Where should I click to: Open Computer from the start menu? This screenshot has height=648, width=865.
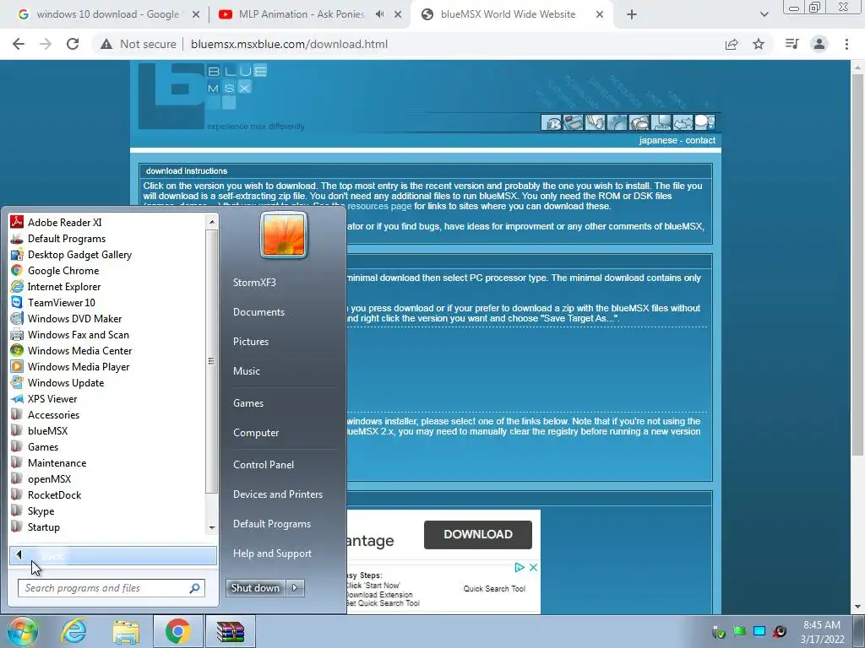pyautogui.click(x=255, y=433)
